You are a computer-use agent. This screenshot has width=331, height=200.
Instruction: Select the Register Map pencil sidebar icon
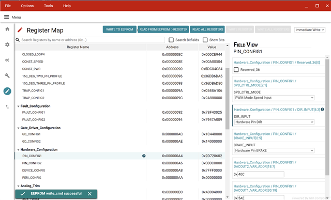(x=7, y=91)
